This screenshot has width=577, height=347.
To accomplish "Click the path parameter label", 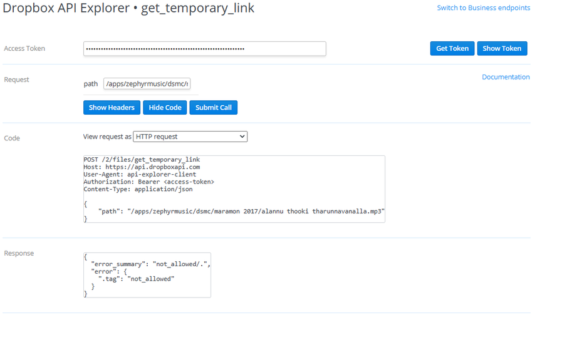I will 91,84.
